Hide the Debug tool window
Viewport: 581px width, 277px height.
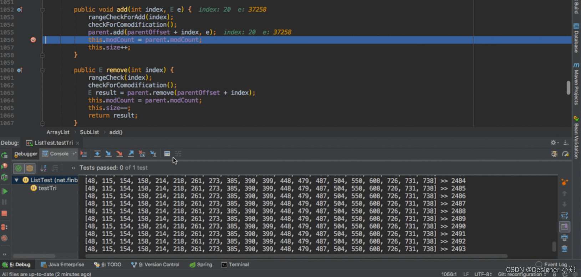click(566, 142)
